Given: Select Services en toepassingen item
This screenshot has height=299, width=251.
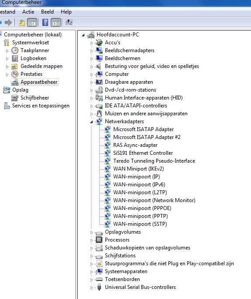Looking at the screenshot, I should 41,106.
